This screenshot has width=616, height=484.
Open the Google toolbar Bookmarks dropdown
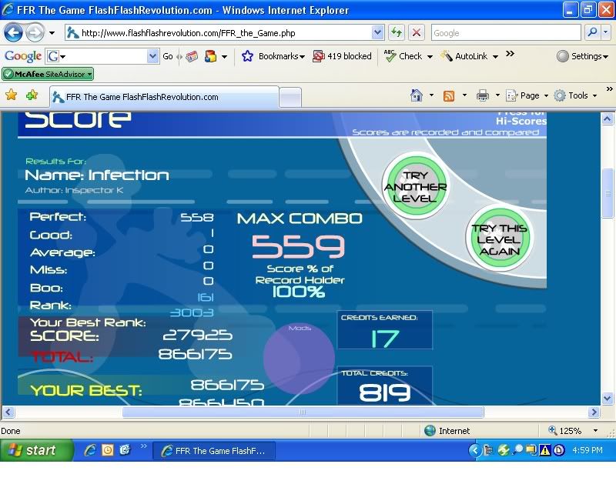tap(273, 56)
